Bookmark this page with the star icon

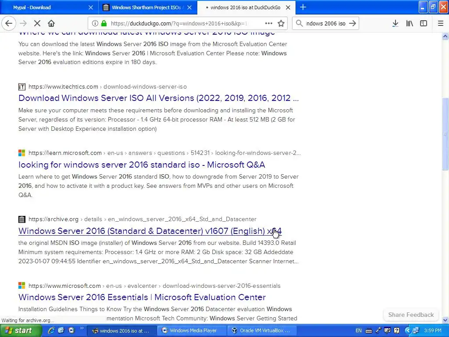pyautogui.click(x=281, y=24)
